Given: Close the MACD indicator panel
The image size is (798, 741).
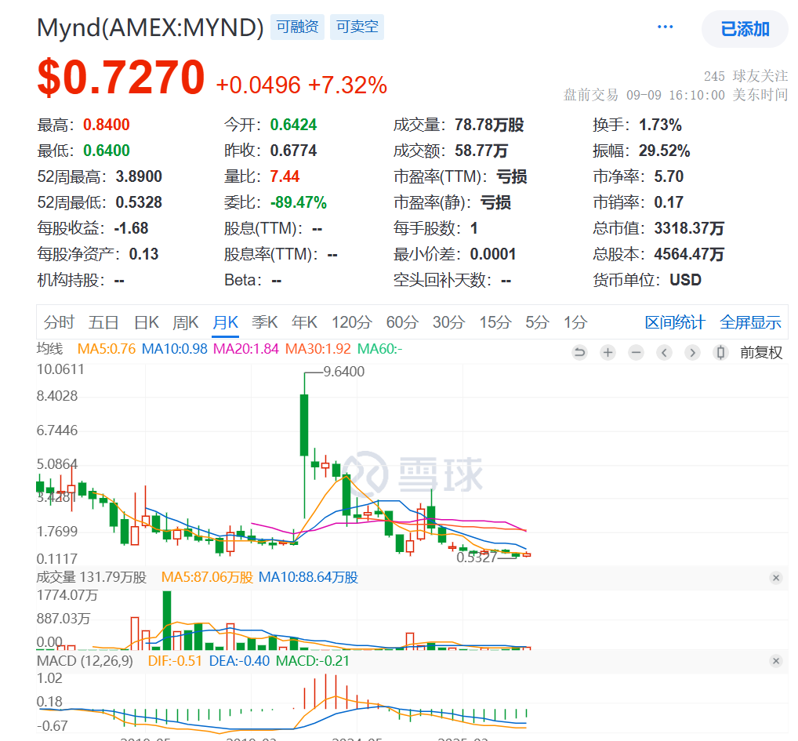Looking at the screenshot, I should click(776, 661).
